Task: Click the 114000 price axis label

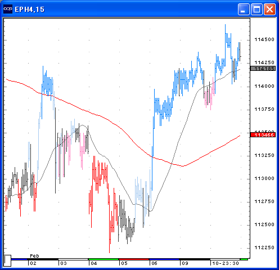Action: click(264, 86)
